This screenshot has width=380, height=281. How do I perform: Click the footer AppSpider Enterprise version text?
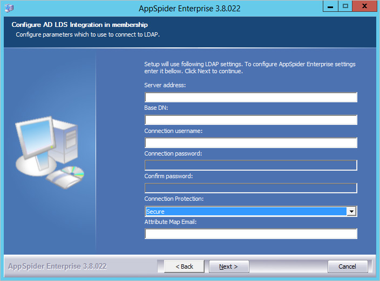click(57, 266)
